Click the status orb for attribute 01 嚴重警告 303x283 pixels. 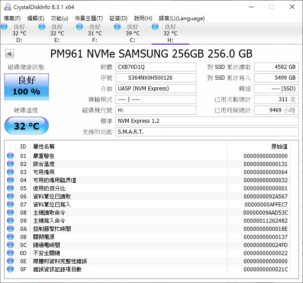pyautogui.click(x=10, y=156)
